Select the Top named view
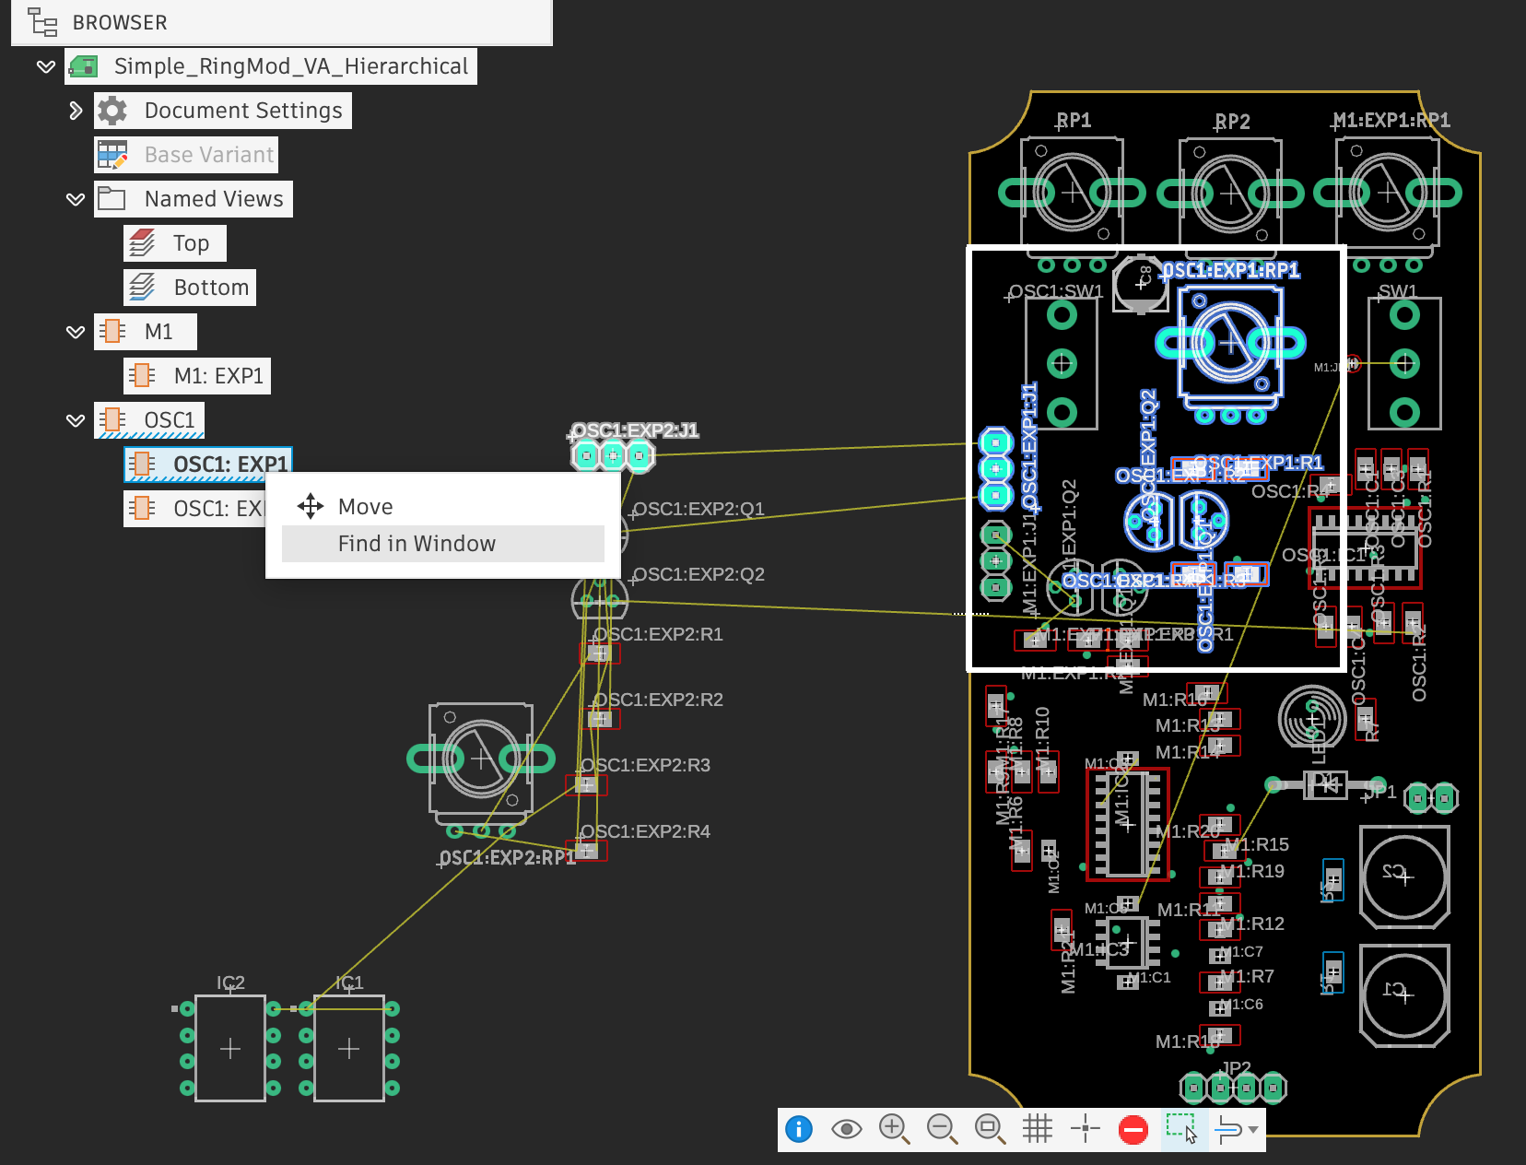The image size is (1526, 1165). point(175,243)
